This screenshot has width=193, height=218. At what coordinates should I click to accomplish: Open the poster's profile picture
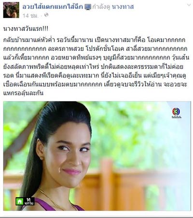click(11, 10)
